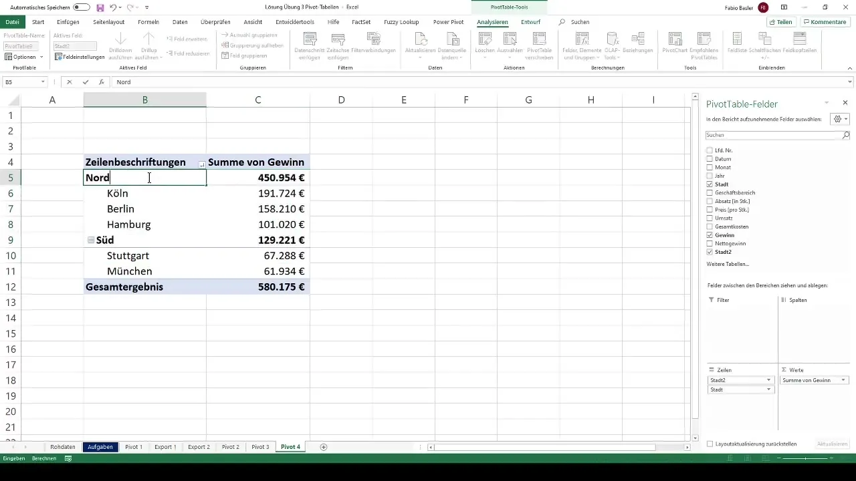Switch to the Rohdaten sheet
The height and width of the screenshot is (481, 856).
[x=63, y=447]
